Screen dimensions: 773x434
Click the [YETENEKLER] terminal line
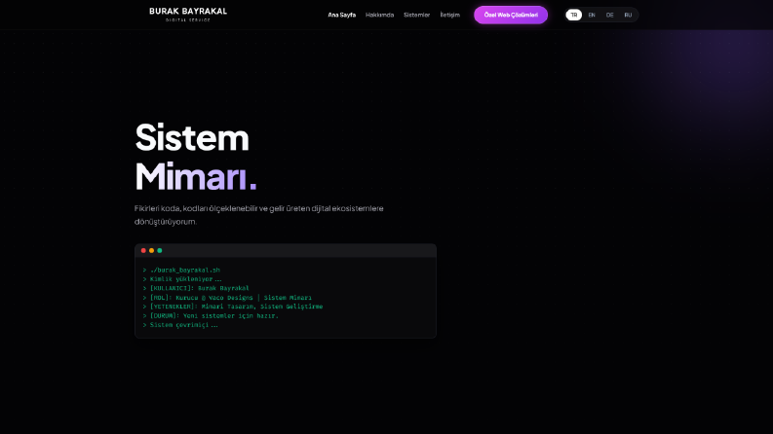(233, 307)
